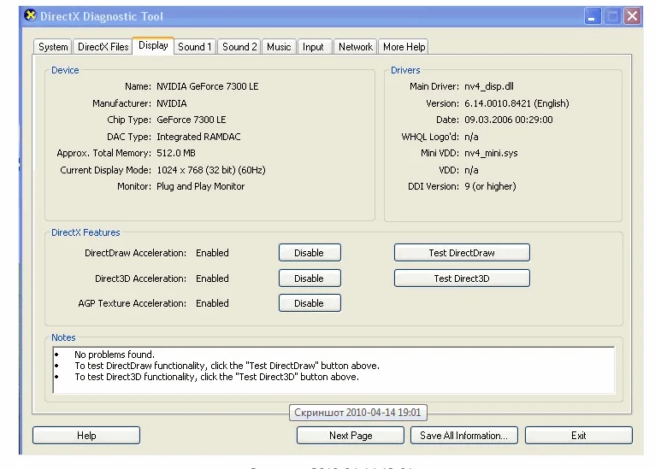655x469 pixels.
Task: Click Save All Information button
Action: click(x=463, y=436)
